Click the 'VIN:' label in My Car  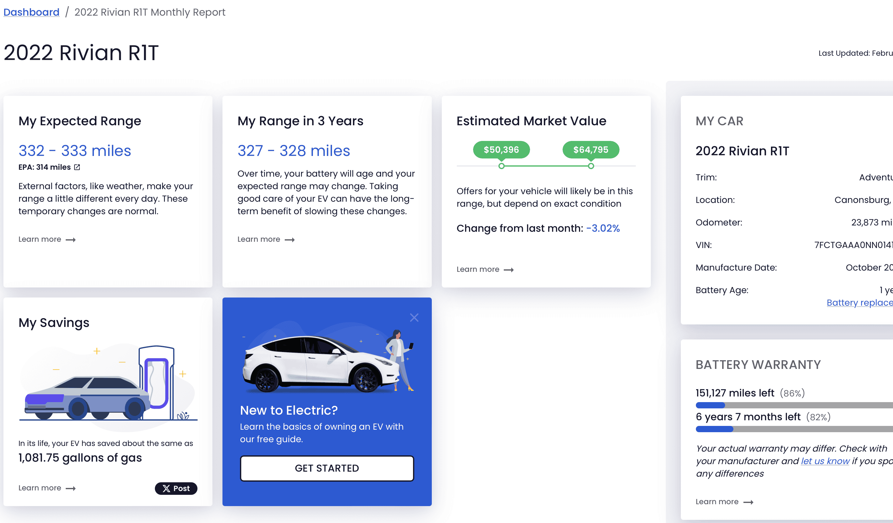click(x=703, y=245)
